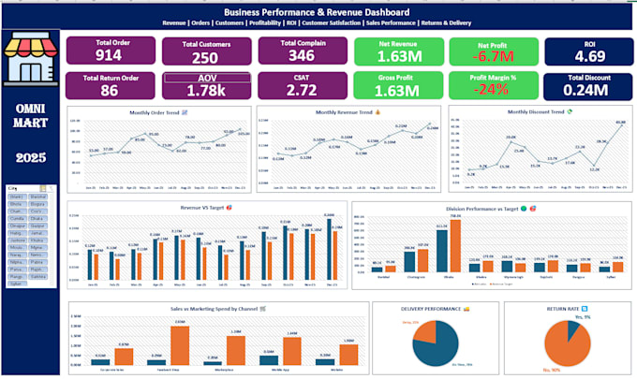Click the green globe icon by Division Performance

(x=524, y=209)
